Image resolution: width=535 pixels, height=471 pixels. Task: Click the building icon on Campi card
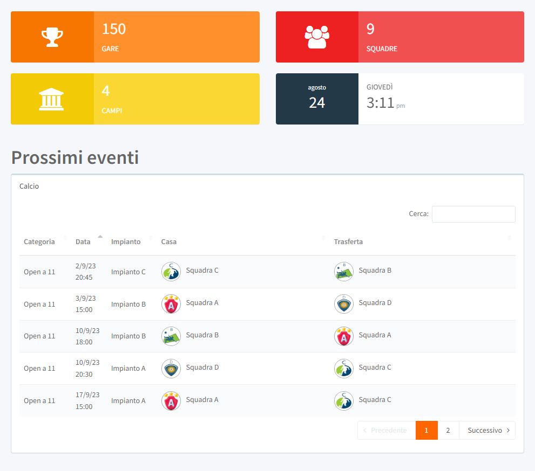[51, 99]
